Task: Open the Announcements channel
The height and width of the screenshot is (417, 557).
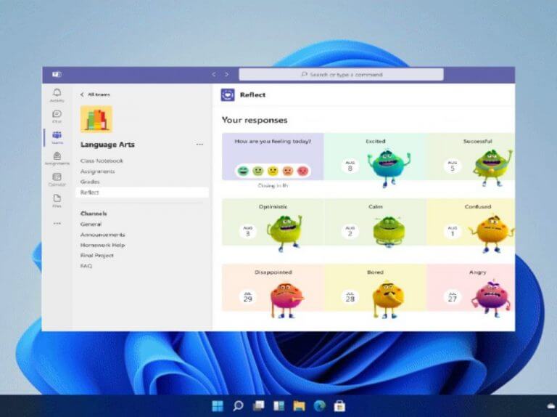Action: click(103, 235)
